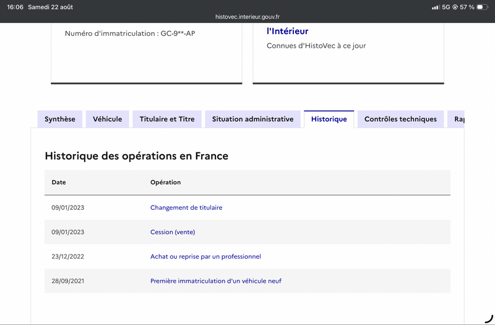Click the Opération column header

(165, 182)
